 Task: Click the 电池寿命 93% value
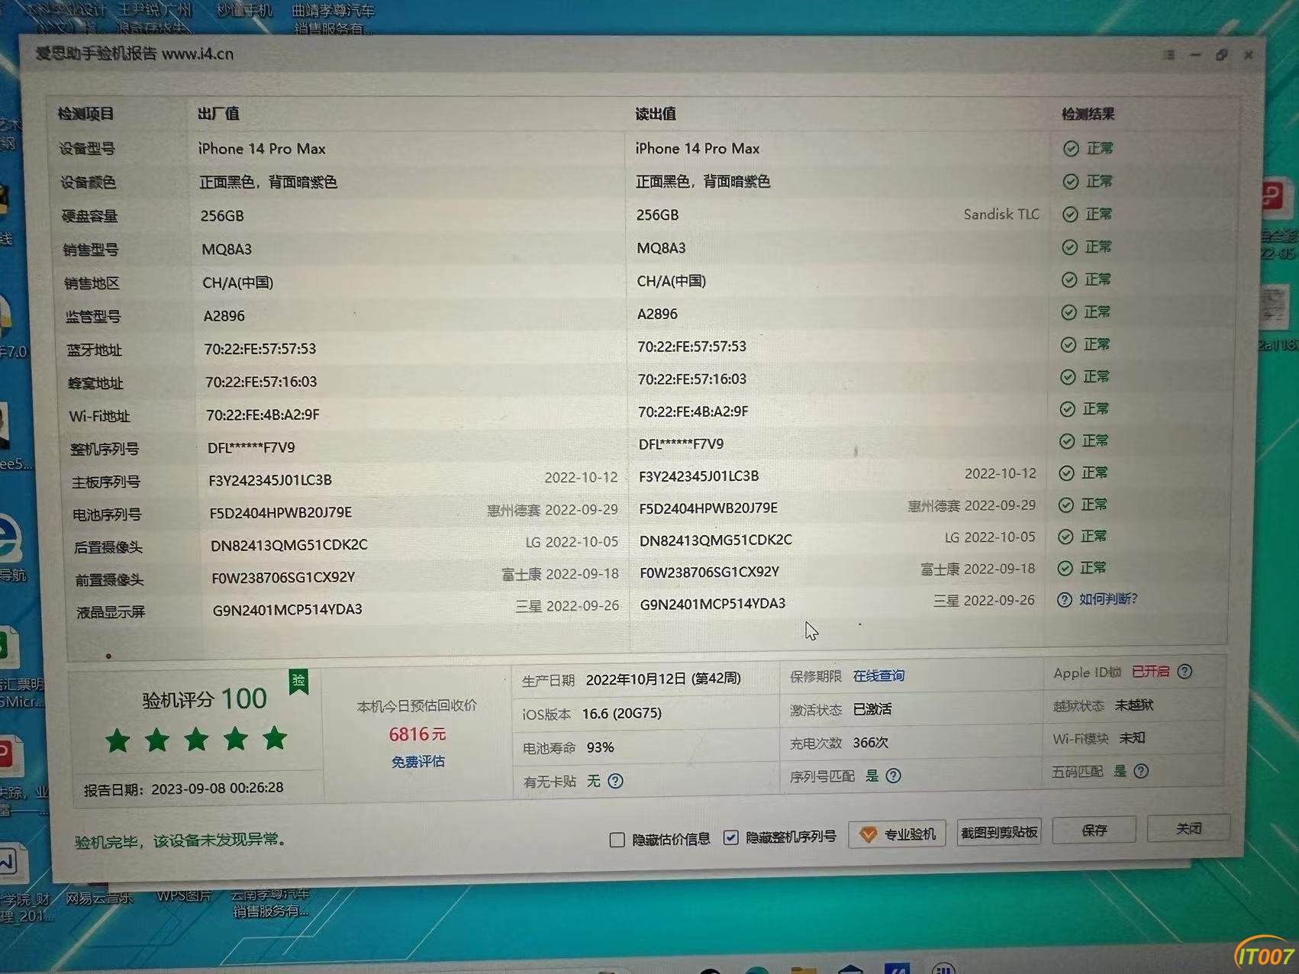click(x=600, y=747)
